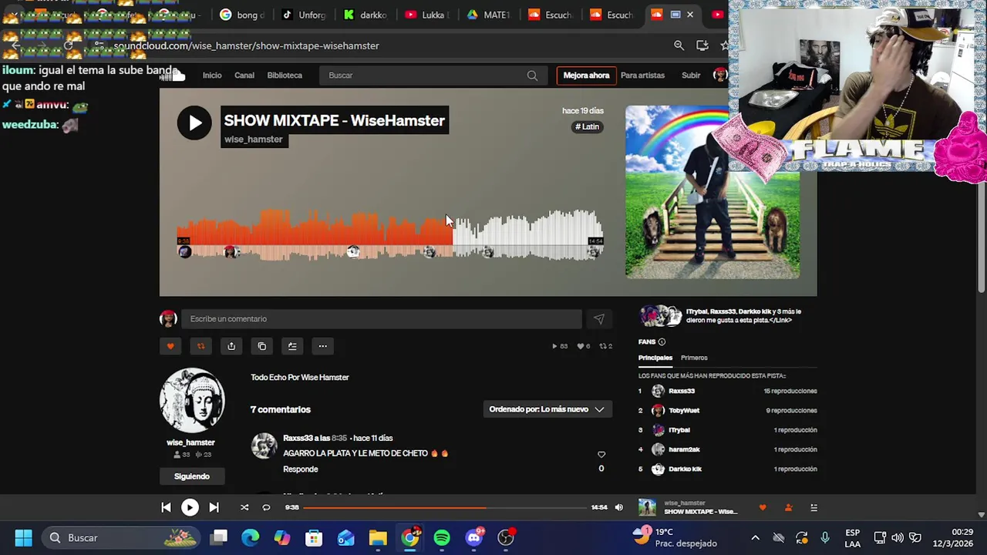This screenshot has width=987, height=555.
Task: Open the play queue icon in bottom player
Action: 814,507
